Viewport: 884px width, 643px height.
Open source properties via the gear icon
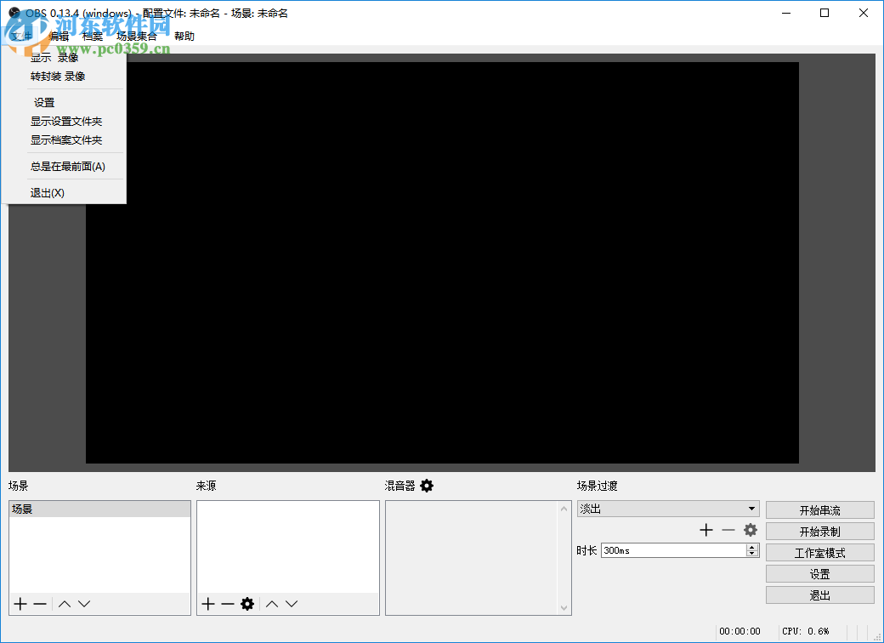click(x=247, y=603)
